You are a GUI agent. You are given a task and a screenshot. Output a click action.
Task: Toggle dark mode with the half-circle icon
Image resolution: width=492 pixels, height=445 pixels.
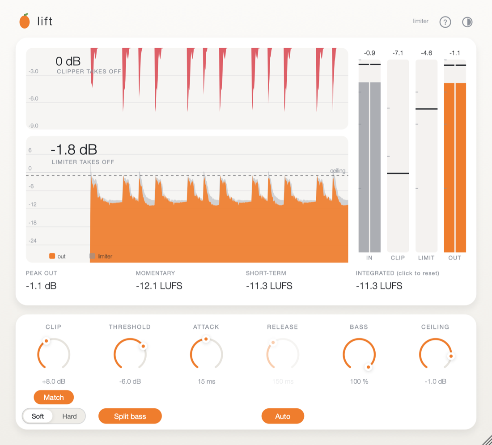click(467, 22)
